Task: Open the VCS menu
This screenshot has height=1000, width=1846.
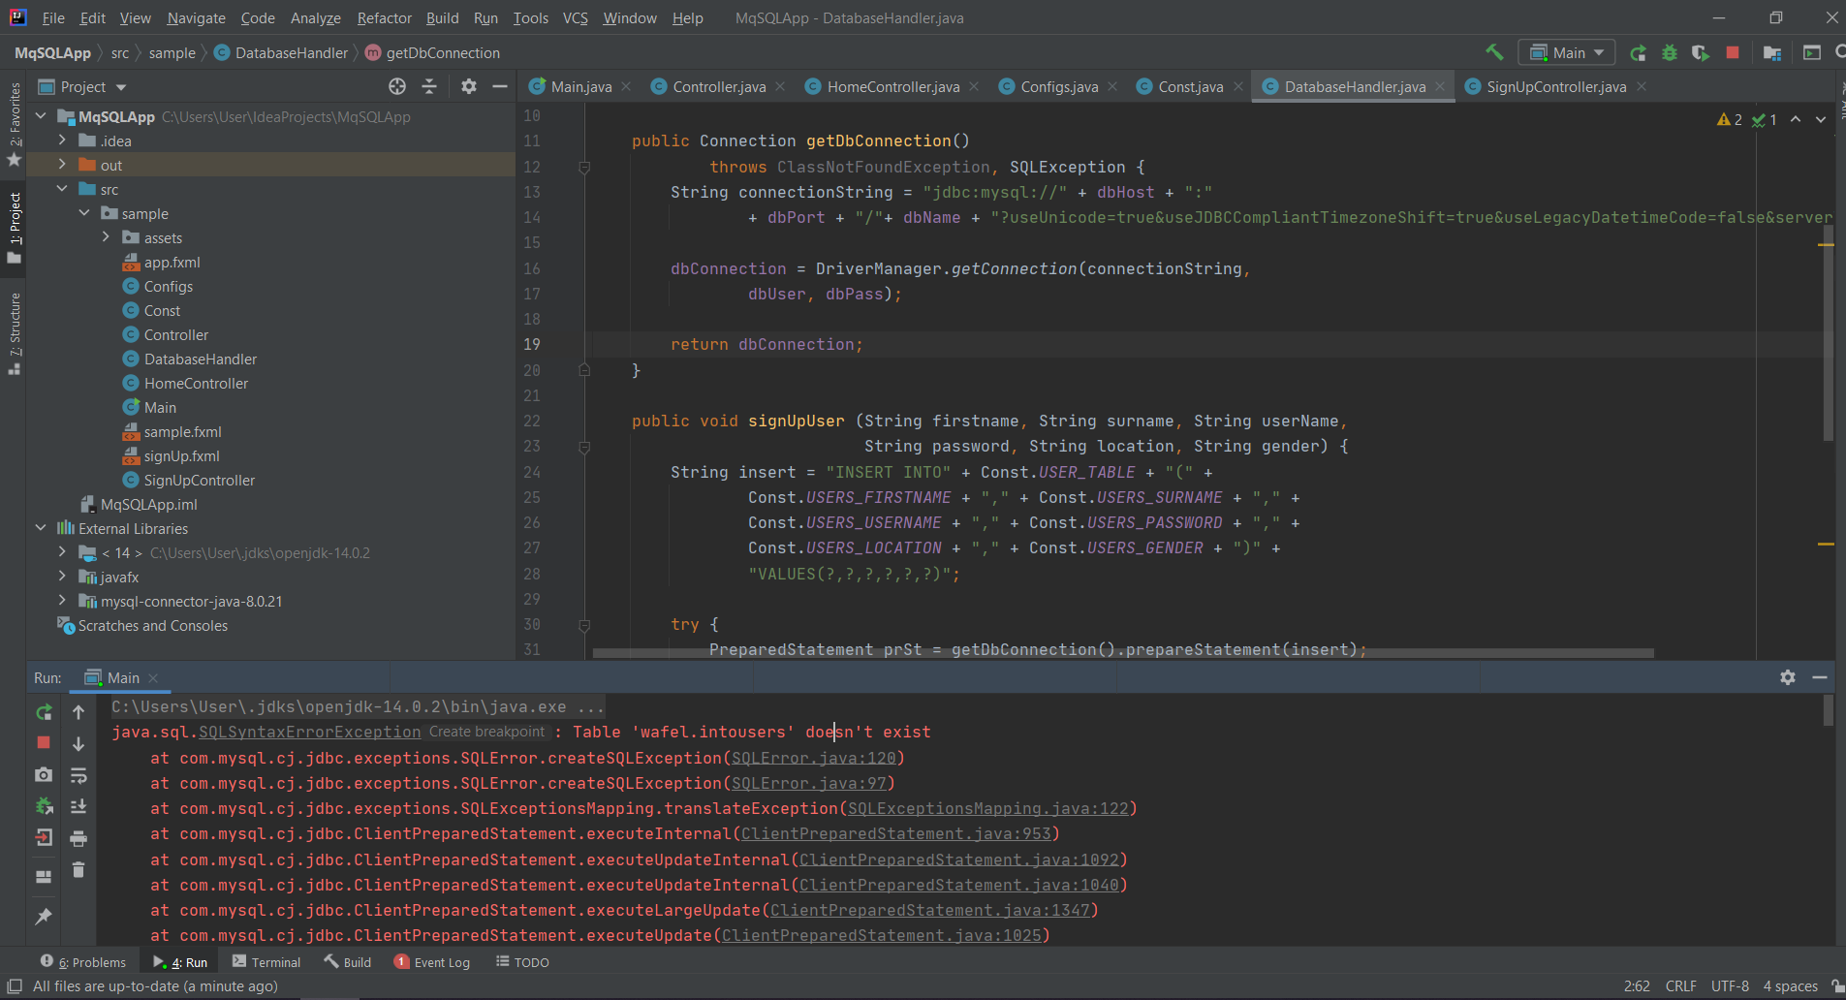Action: [576, 17]
